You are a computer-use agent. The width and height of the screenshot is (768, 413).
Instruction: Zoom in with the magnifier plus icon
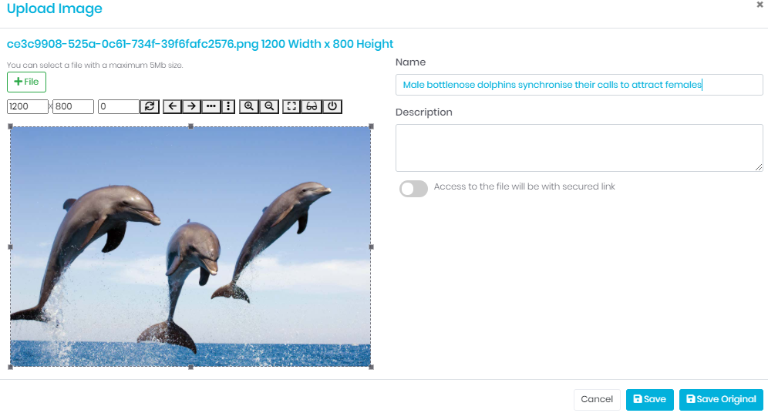click(249, 106)
